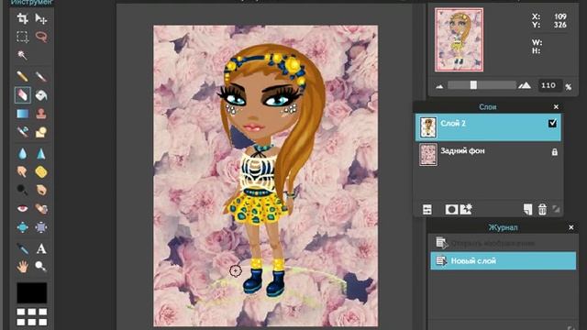Select the Crop tool
The image size is (587, 330).
click(22, 18)
